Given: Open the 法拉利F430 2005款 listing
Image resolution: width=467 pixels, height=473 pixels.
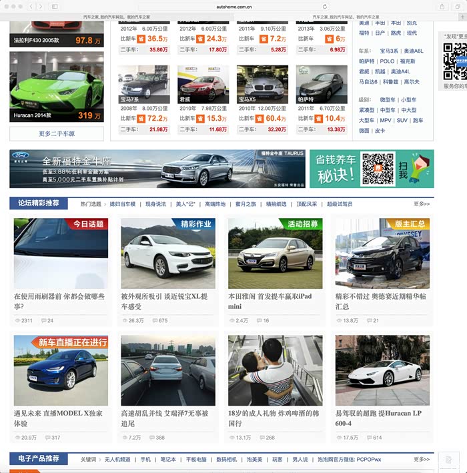Looking at the screenshot, I should (57, 34).
